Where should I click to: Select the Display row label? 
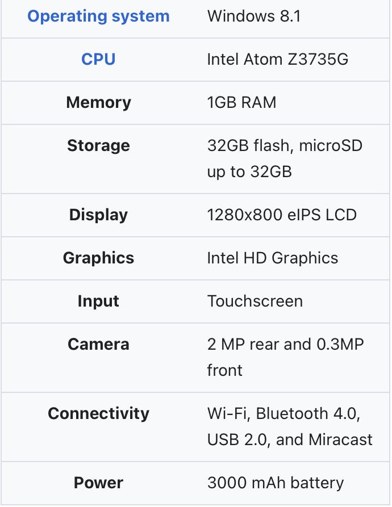pos(98,215)
